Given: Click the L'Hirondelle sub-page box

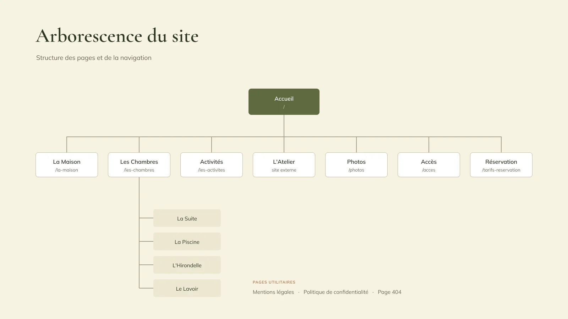Looking at the screenshot, I should click(187, 265).
